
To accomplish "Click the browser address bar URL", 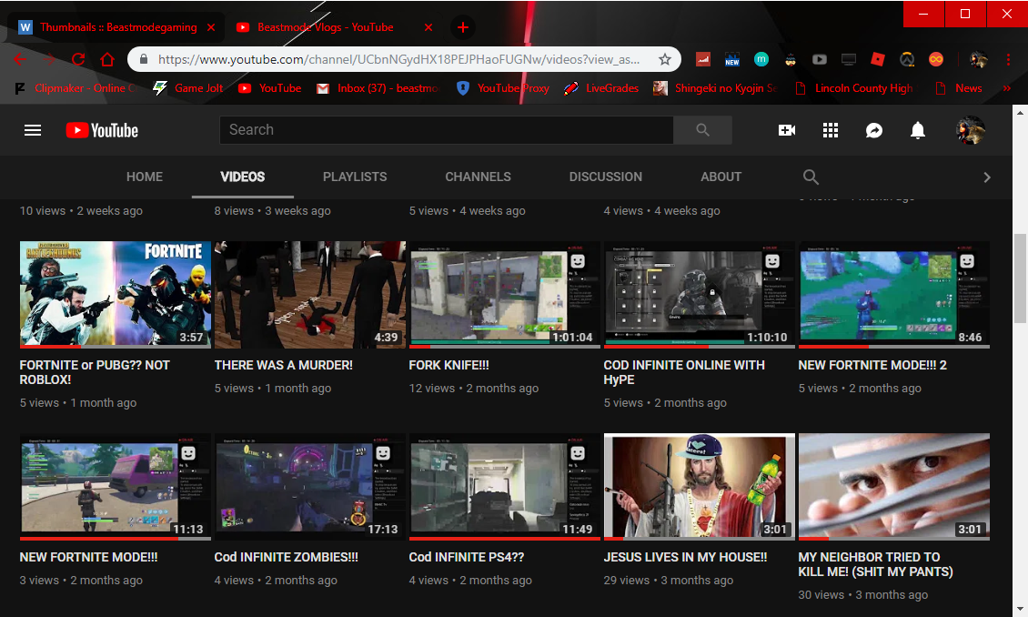I will (x=398, y=60).
